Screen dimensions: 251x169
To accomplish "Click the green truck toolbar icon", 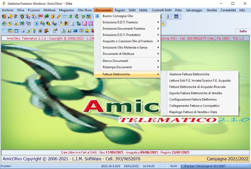I will click(x=46, y=17).
